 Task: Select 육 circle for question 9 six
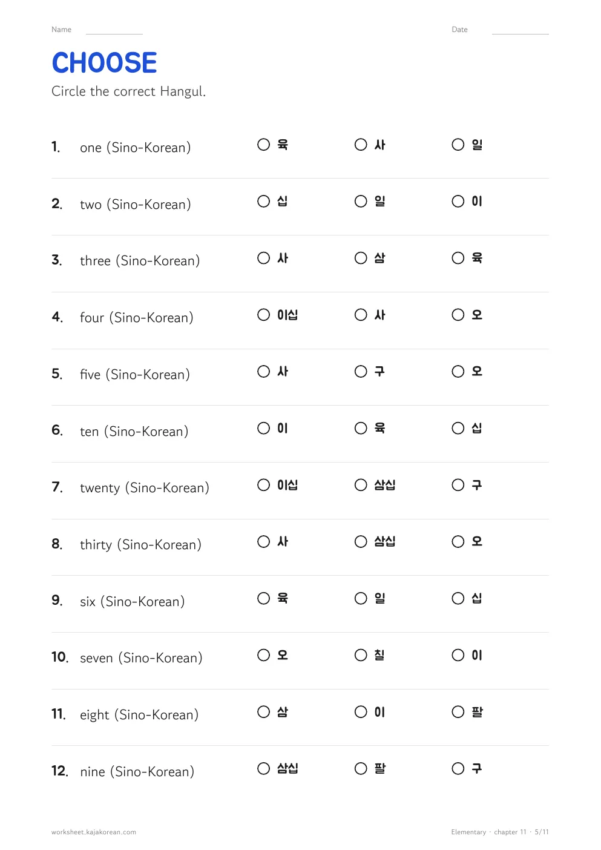coord(263,599)
